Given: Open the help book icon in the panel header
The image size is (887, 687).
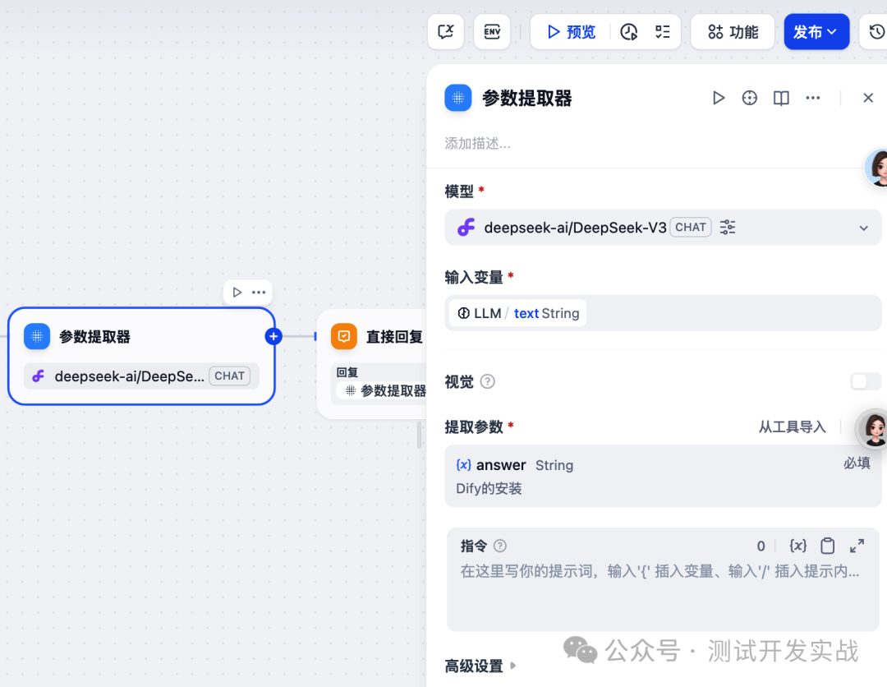Looking at the screenshot, I should pos(781,98).
